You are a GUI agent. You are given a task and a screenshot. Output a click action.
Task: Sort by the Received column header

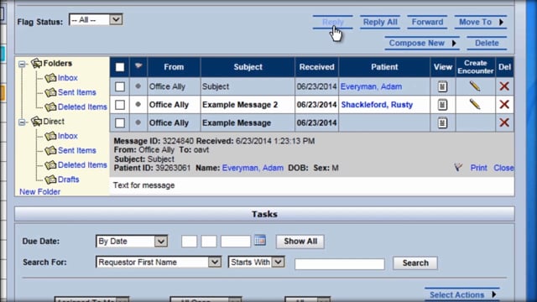pos(317,67)
